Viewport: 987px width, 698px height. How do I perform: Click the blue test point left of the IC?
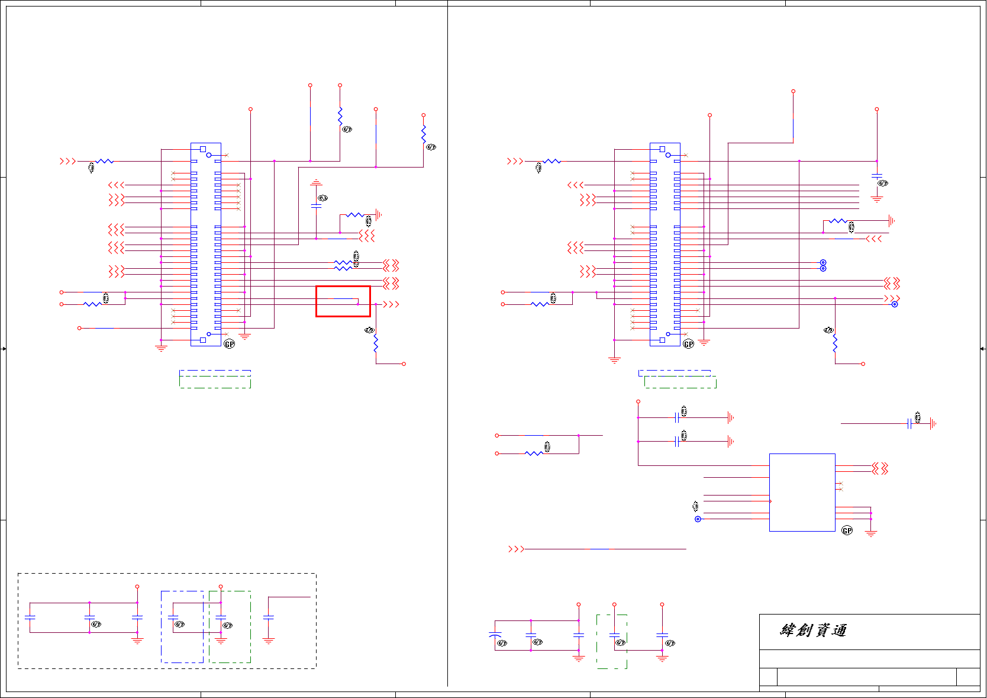pos(698,519)
